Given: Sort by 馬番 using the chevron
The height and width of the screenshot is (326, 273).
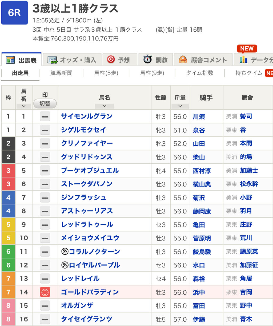Looking at the screenshot, I should pos(24,106).
